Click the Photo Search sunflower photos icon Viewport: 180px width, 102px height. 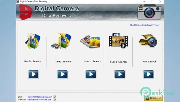click(90, 41)
